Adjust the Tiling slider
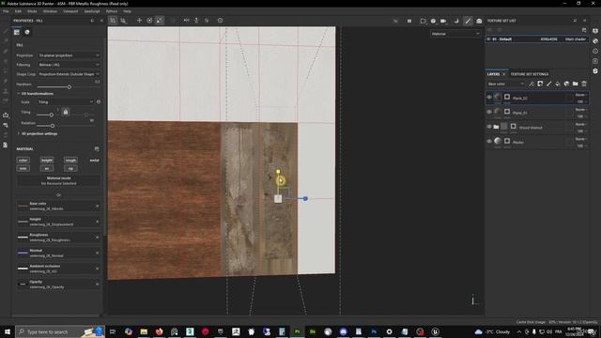Viewport: 601px width, 338px height. click(51, 115)
